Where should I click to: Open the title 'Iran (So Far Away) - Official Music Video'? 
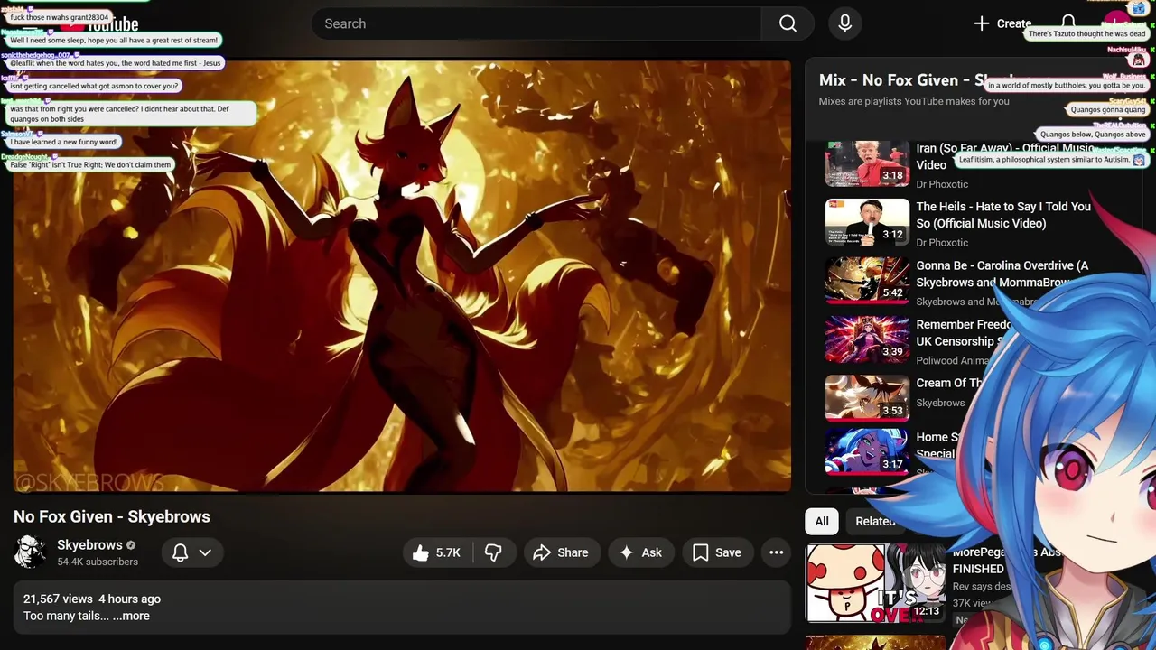1004,156
